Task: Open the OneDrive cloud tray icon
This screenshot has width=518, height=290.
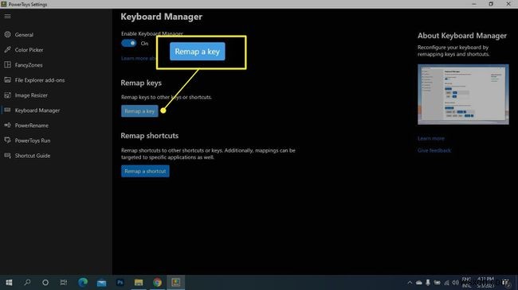Action: point(419,282)
